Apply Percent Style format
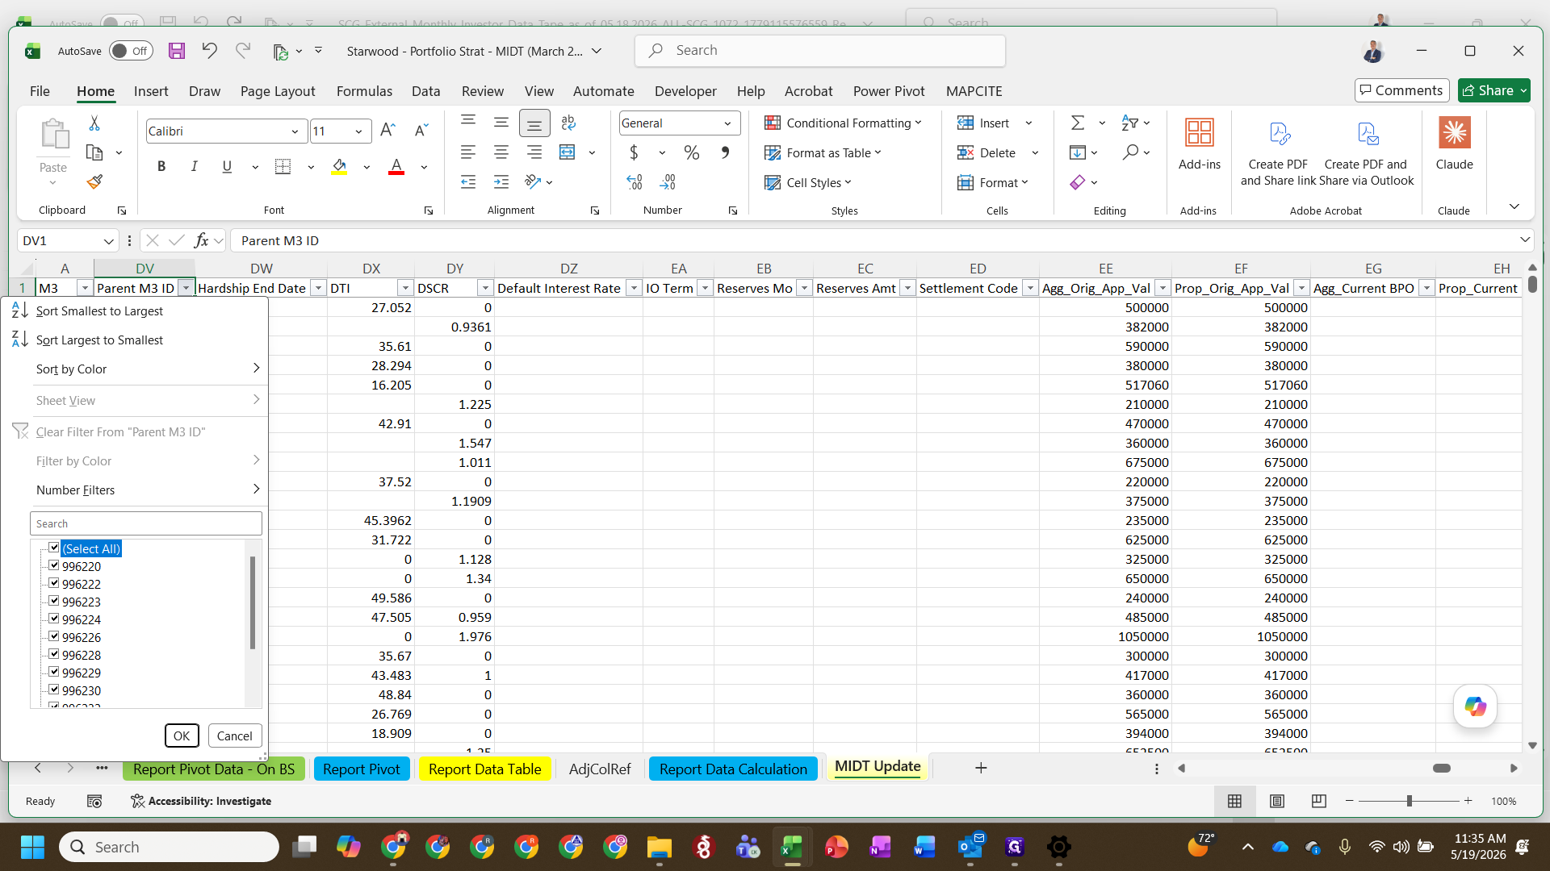Screen dimensions: 1550x871 [x=692, y=152]
